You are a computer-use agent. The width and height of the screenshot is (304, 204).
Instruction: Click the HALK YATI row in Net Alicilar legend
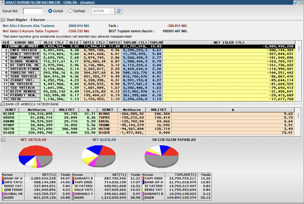point(107,190)
